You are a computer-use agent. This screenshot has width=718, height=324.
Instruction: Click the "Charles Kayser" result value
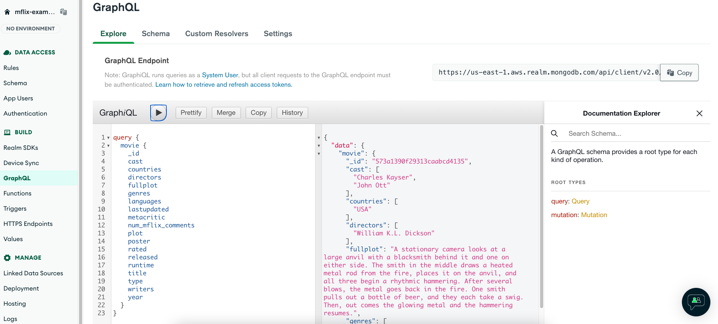[383, 177]
